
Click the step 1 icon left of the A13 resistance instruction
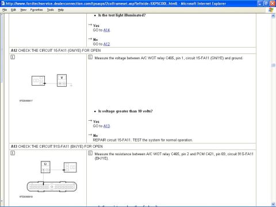coord(90,153)
